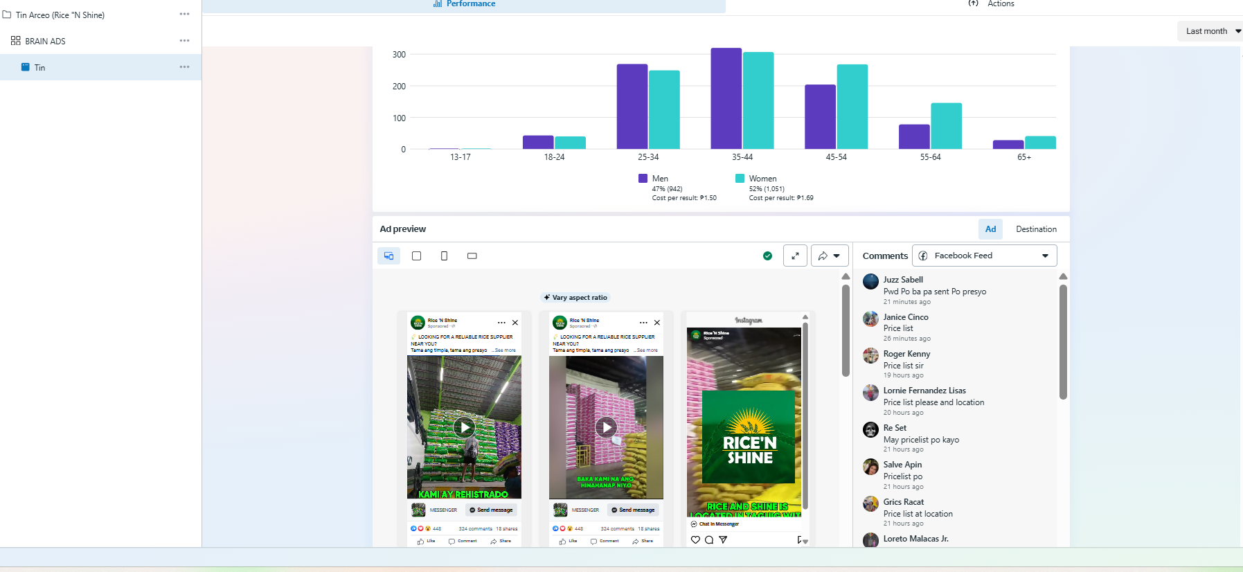Play the second ad preview video
Screen dimensions: 1243x572
tap(606, 427)
